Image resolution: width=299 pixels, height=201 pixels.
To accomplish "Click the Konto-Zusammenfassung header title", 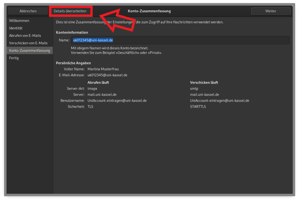I will [149, 11].
